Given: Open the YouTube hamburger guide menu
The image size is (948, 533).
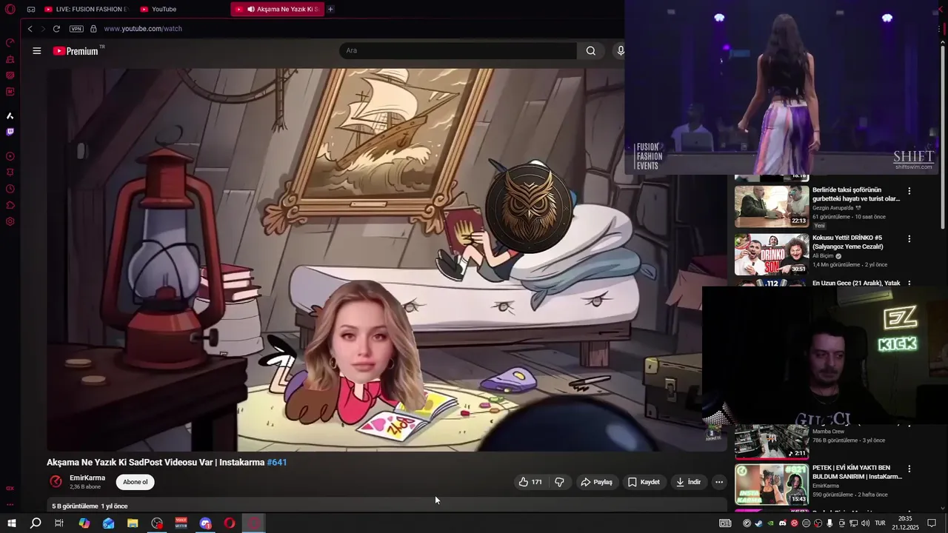Looking at the screenshot, I should tap(36, 50).
